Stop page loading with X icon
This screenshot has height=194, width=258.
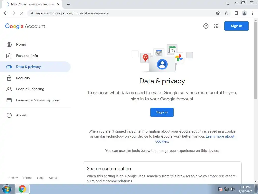tap(22, 13)
